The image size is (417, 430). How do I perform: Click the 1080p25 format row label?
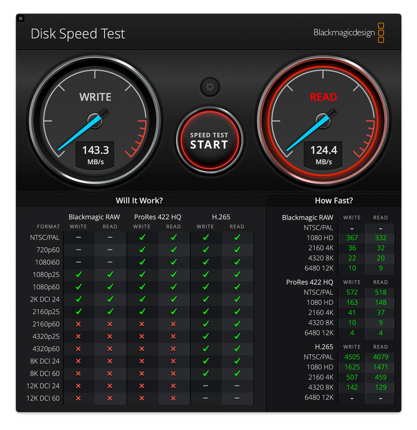(x=46, y=275)
